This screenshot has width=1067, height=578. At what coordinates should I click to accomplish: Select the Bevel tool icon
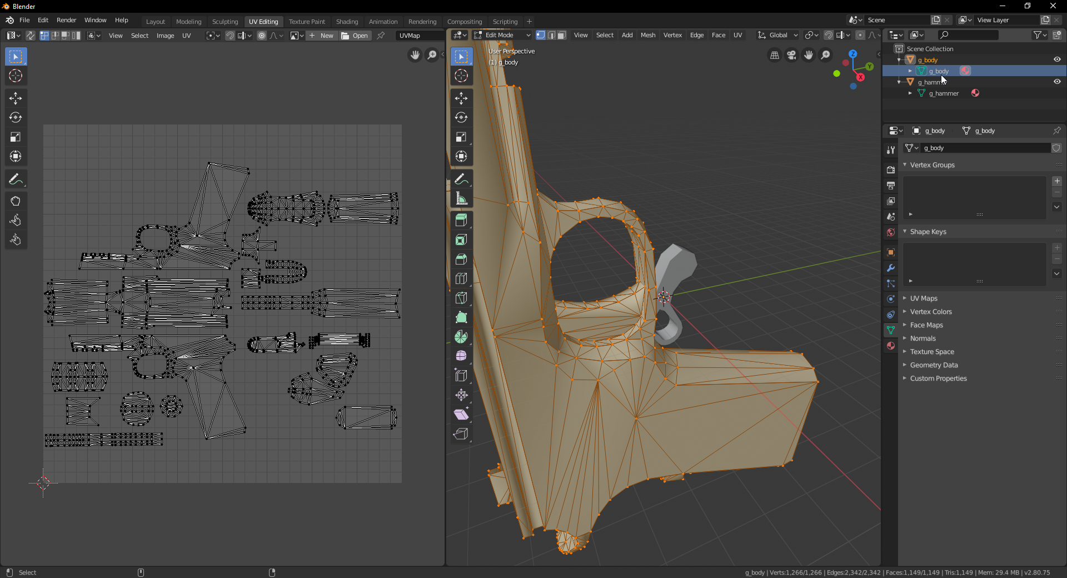point(461,260)
